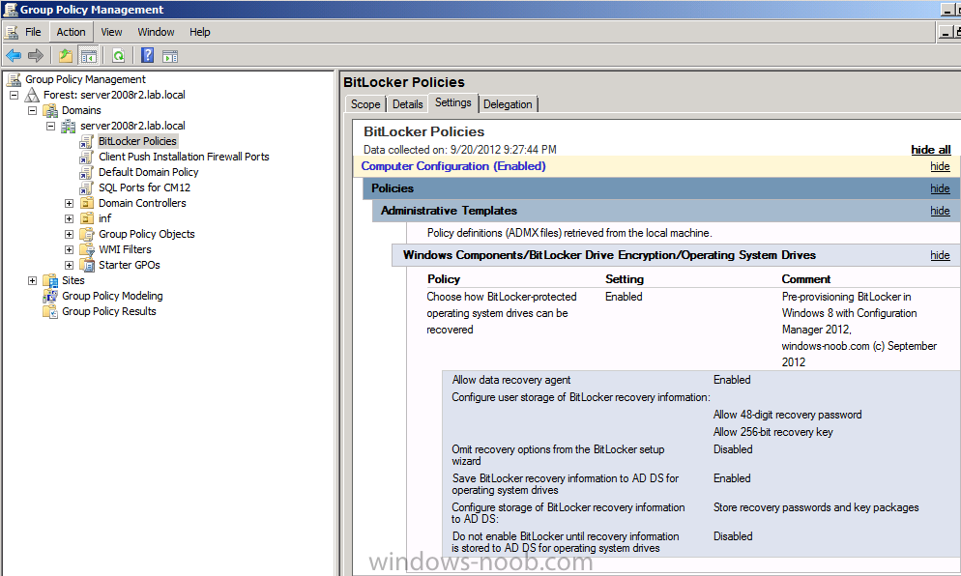961x576 pixels.
Task: Expand the Starter GPOs node
Action: pyautogui.click(x=70, y=266)
